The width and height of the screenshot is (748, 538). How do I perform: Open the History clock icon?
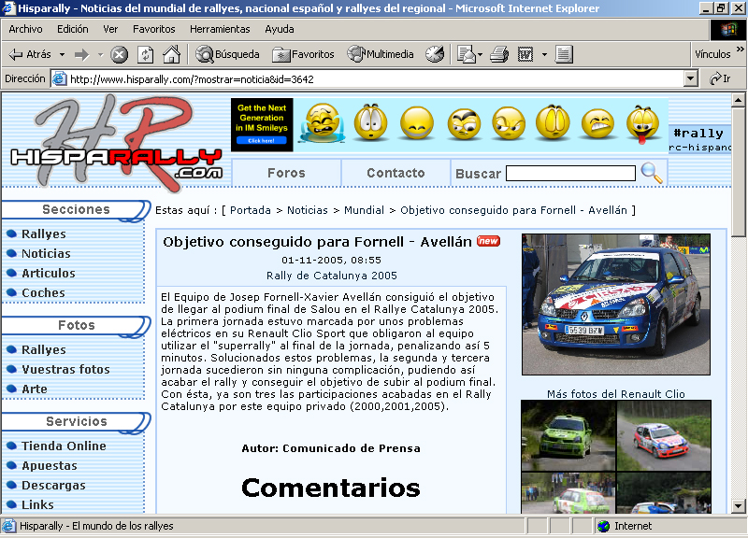coord(435,54)
